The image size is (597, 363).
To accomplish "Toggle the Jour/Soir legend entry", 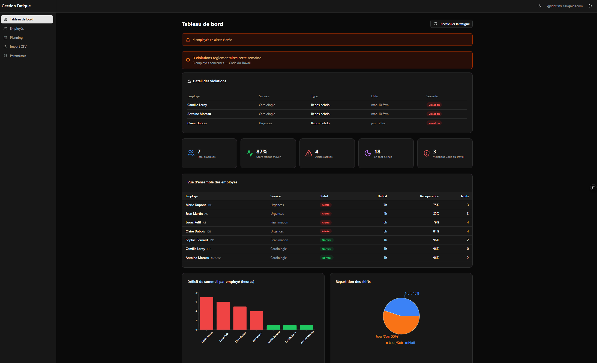I will point(394,343).
